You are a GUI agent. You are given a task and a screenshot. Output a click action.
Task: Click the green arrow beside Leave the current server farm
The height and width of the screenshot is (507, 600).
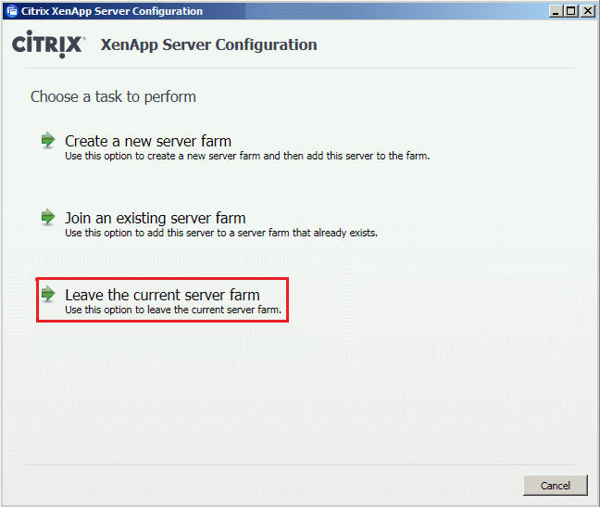pyautogui.click(x=48, y=294)
